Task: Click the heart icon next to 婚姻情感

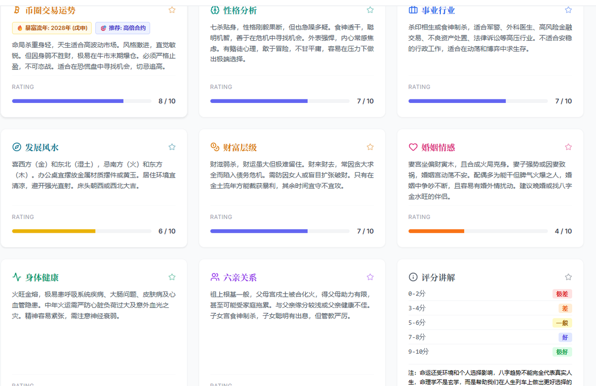Action: (x=413, y=147)
